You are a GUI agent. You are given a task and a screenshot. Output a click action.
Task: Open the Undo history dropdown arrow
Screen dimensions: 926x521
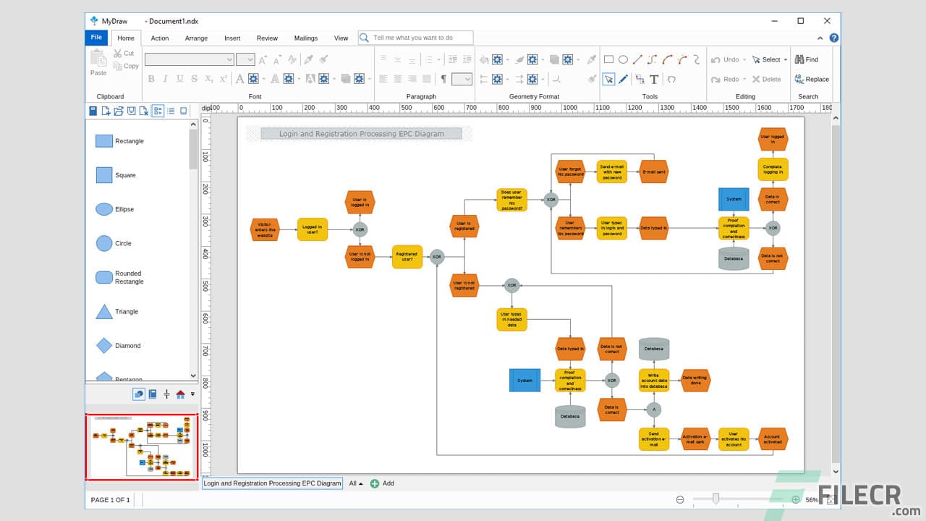(x=744, y=59)
